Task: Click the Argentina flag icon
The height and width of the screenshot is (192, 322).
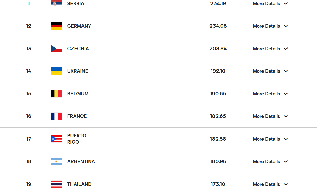Action: pos(56,161)
